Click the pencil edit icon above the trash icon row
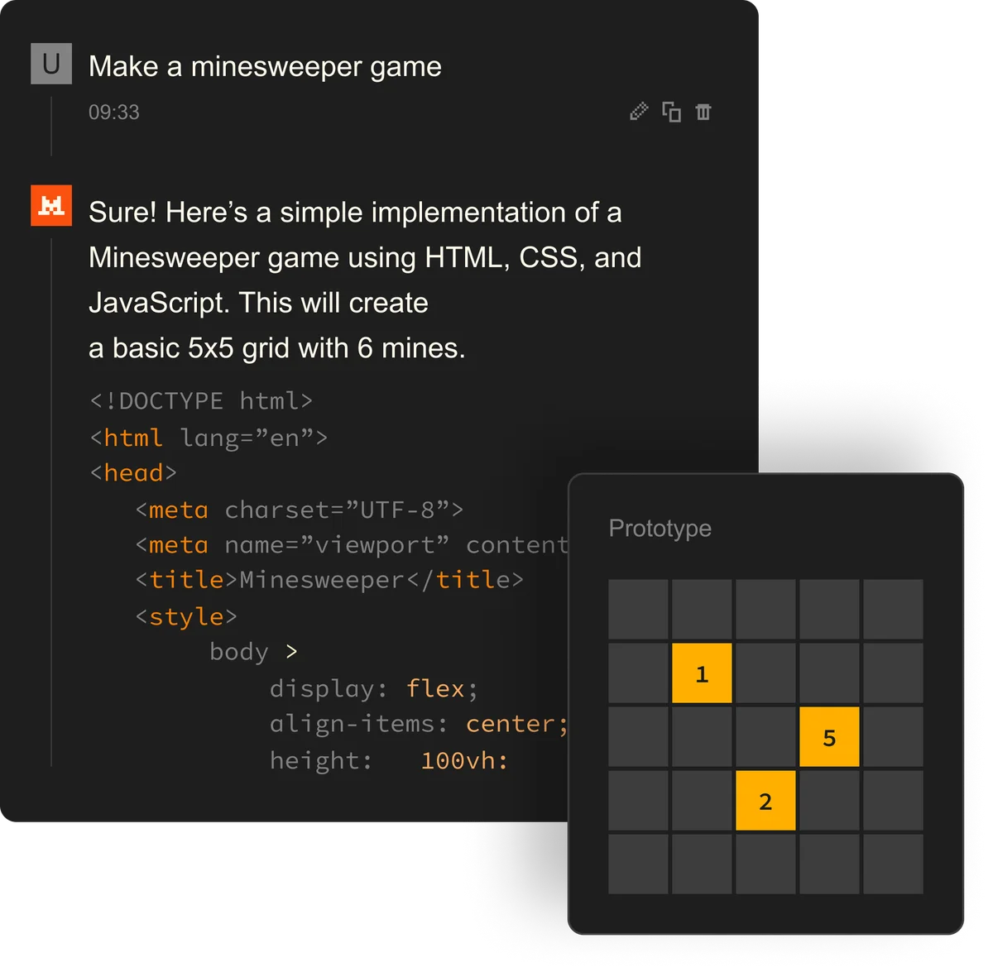The height and width of the screenshot is (972, 993). [637, 112]
